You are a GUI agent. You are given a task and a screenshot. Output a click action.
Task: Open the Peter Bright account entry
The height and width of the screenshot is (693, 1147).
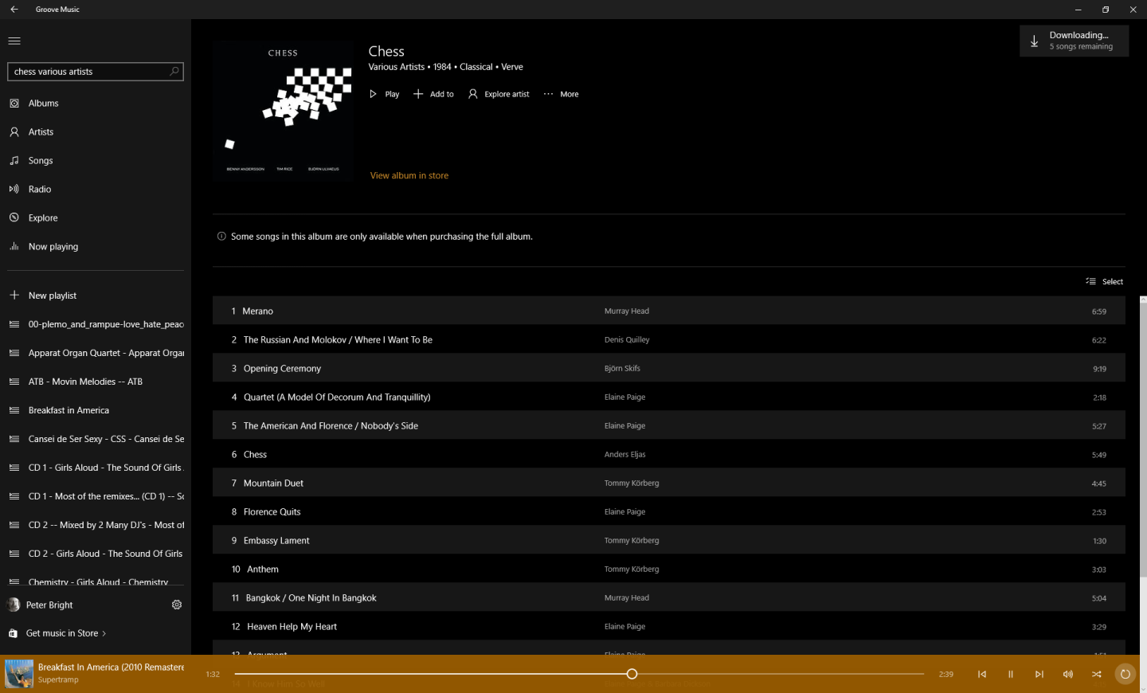click(48, 605)
